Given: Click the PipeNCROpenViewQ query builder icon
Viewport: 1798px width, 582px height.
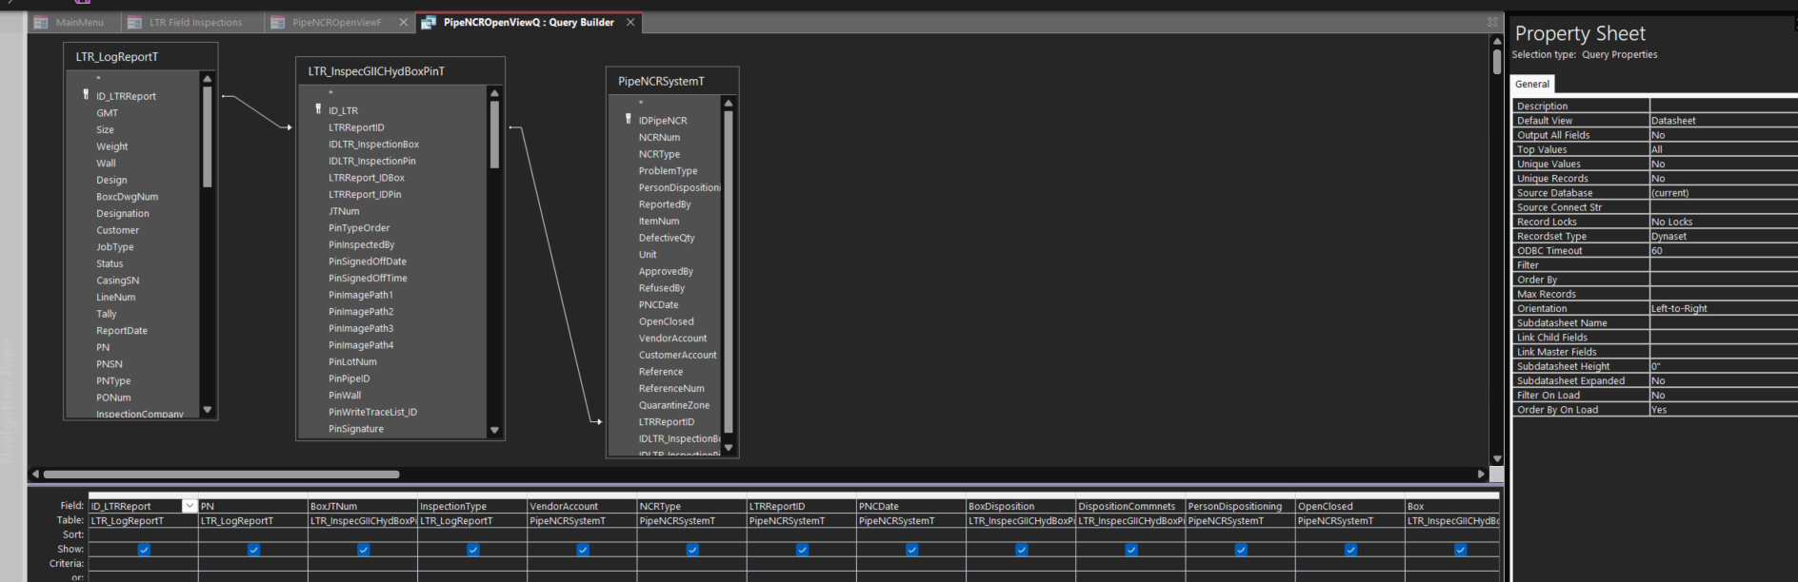Looking at the screenshot, I should click(x=429, y=23).
